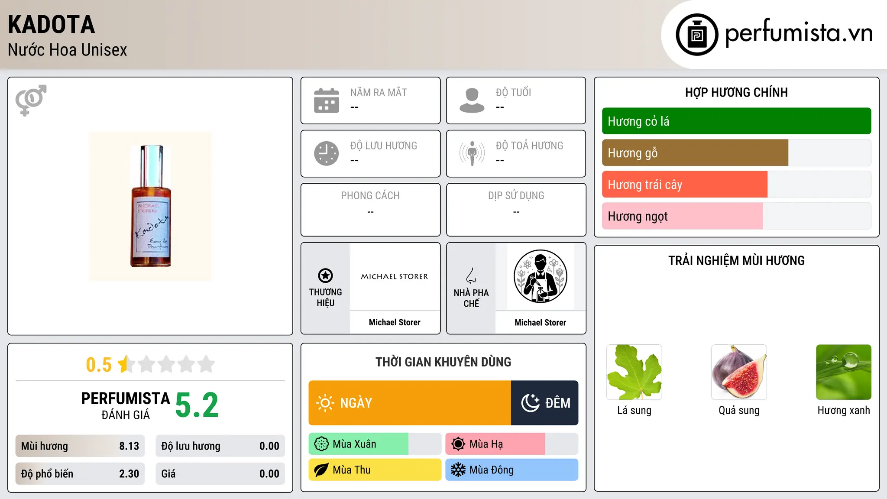Screen dimensions: 887x499
Task: Click the flower icon for Mùa Xuân
Action: click(x=321, y=444)
